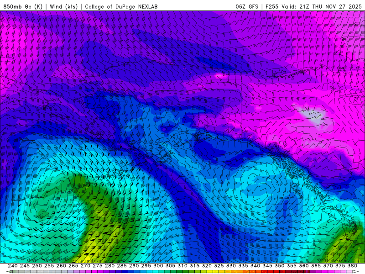
Task: Select the 365 scale value
Action: pos(316,266)
